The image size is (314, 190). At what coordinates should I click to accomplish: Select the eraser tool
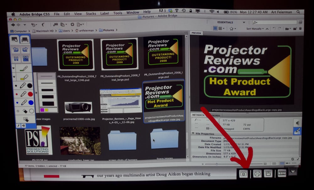25,111
